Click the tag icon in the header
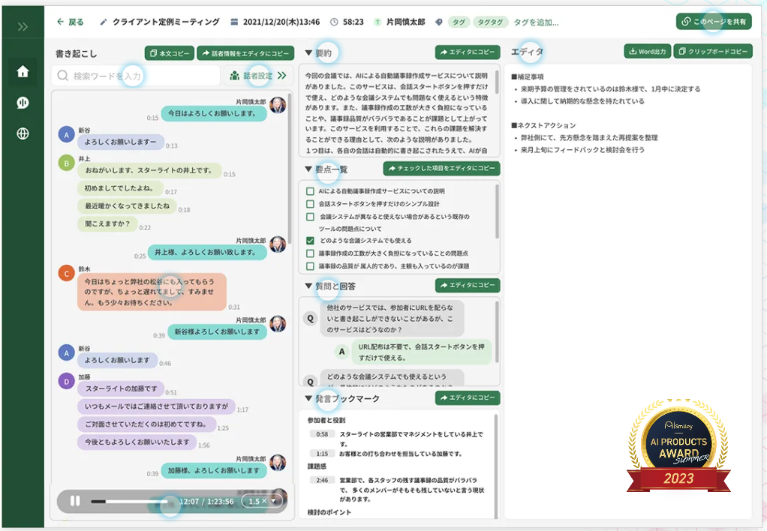Viewport: 767px width, 531px height. pos(439,22)
